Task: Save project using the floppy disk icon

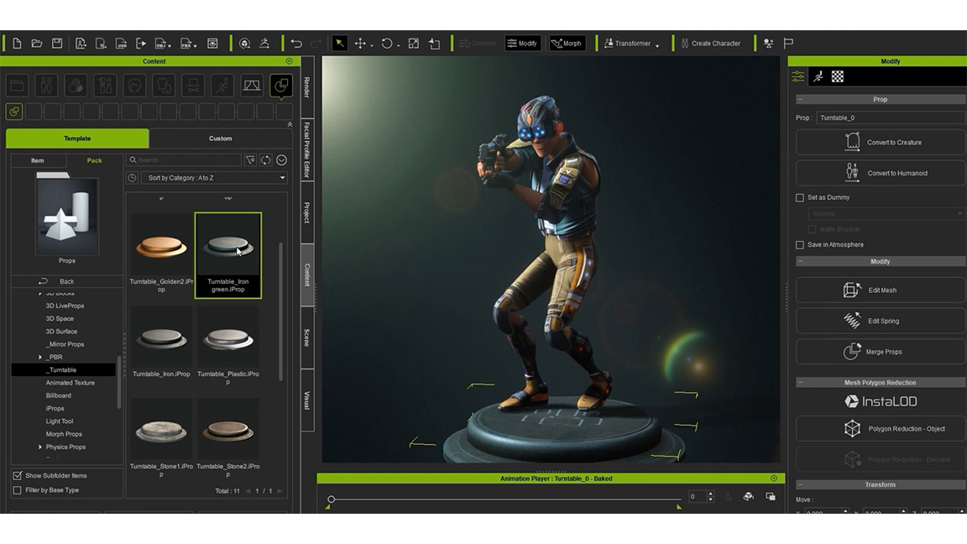Action: pyautogui.click(x=57, y=43)
